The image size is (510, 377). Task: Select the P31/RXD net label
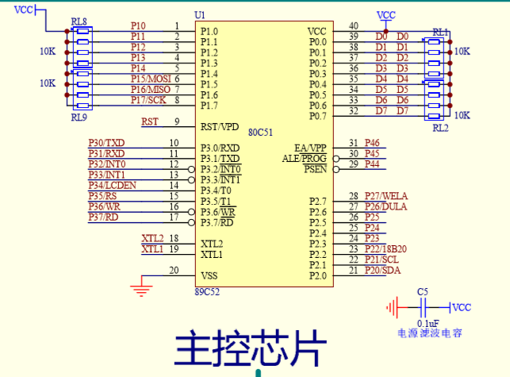click(x=106, y=153)
